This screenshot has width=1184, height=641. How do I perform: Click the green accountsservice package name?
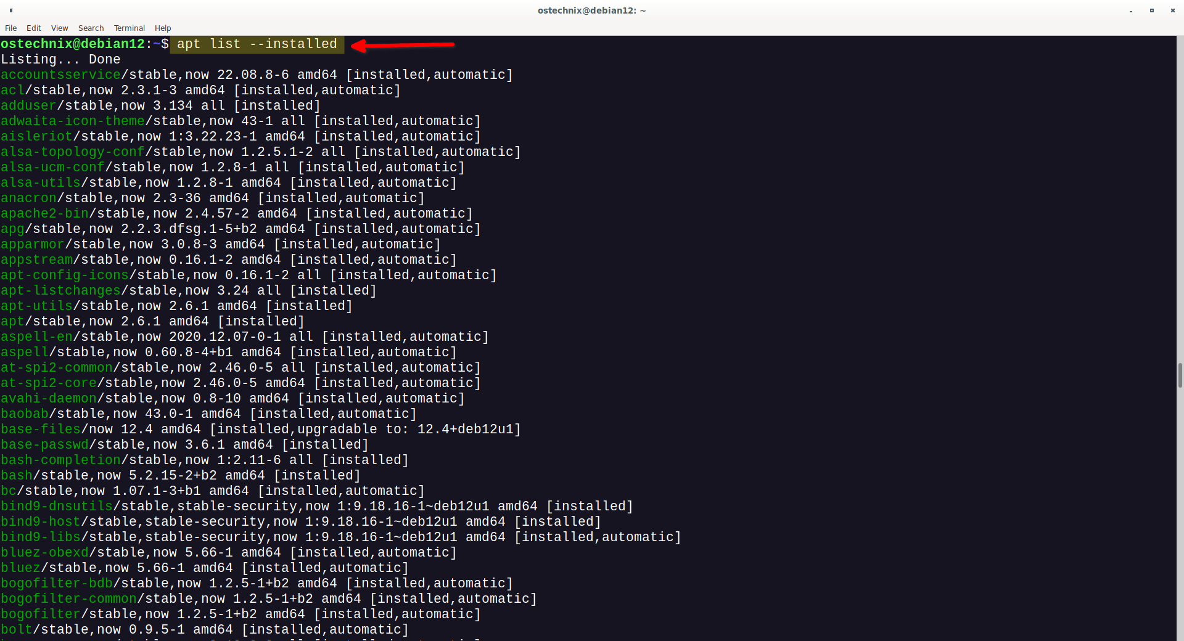pos(60,74)
